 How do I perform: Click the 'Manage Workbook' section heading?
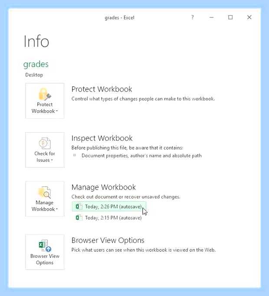click(x=104, y=187)
